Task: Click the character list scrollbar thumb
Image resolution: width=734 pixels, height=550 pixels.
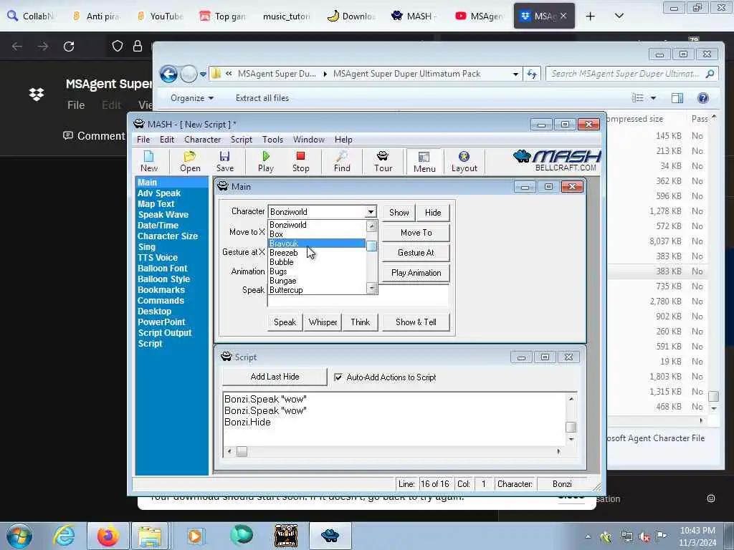Action: coord(372,246)
